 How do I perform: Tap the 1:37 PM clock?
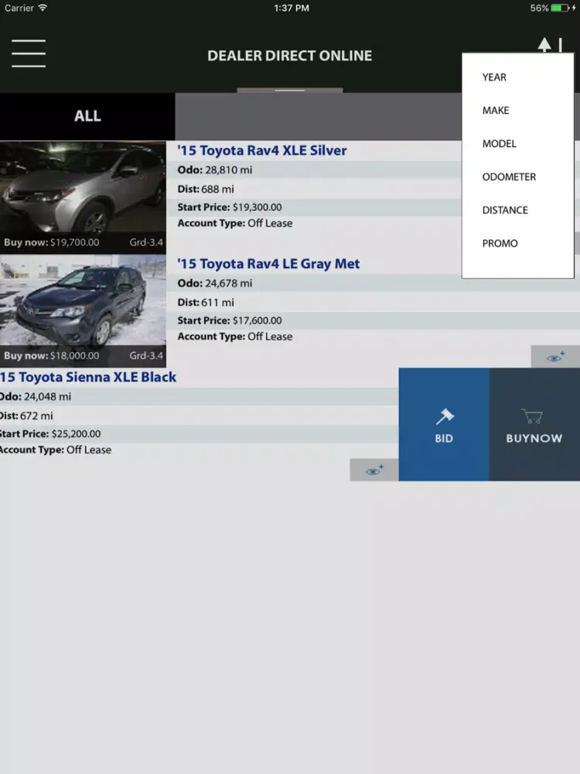point(292,8)
